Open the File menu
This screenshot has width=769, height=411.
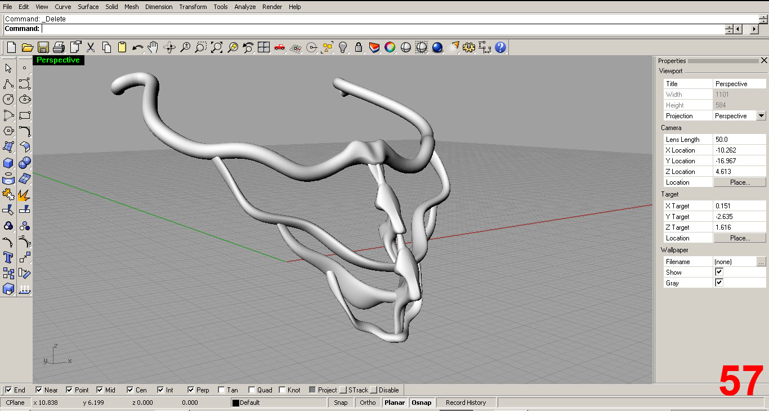click(7, 7)
